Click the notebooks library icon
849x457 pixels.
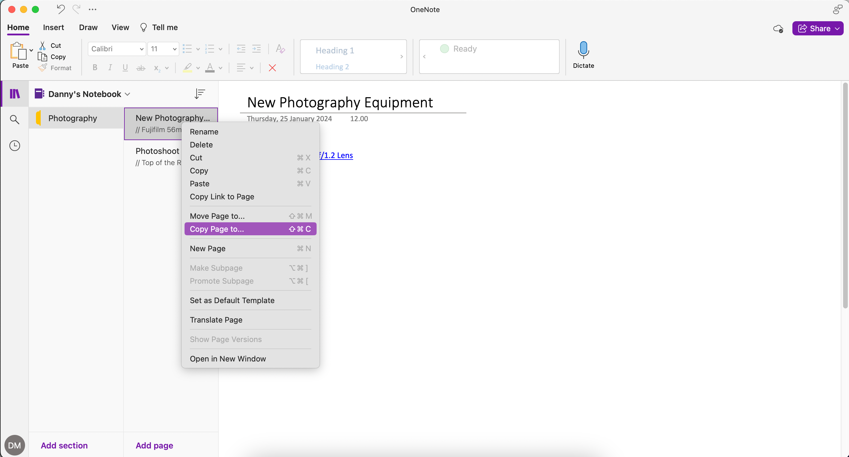[x=14, y=94]
